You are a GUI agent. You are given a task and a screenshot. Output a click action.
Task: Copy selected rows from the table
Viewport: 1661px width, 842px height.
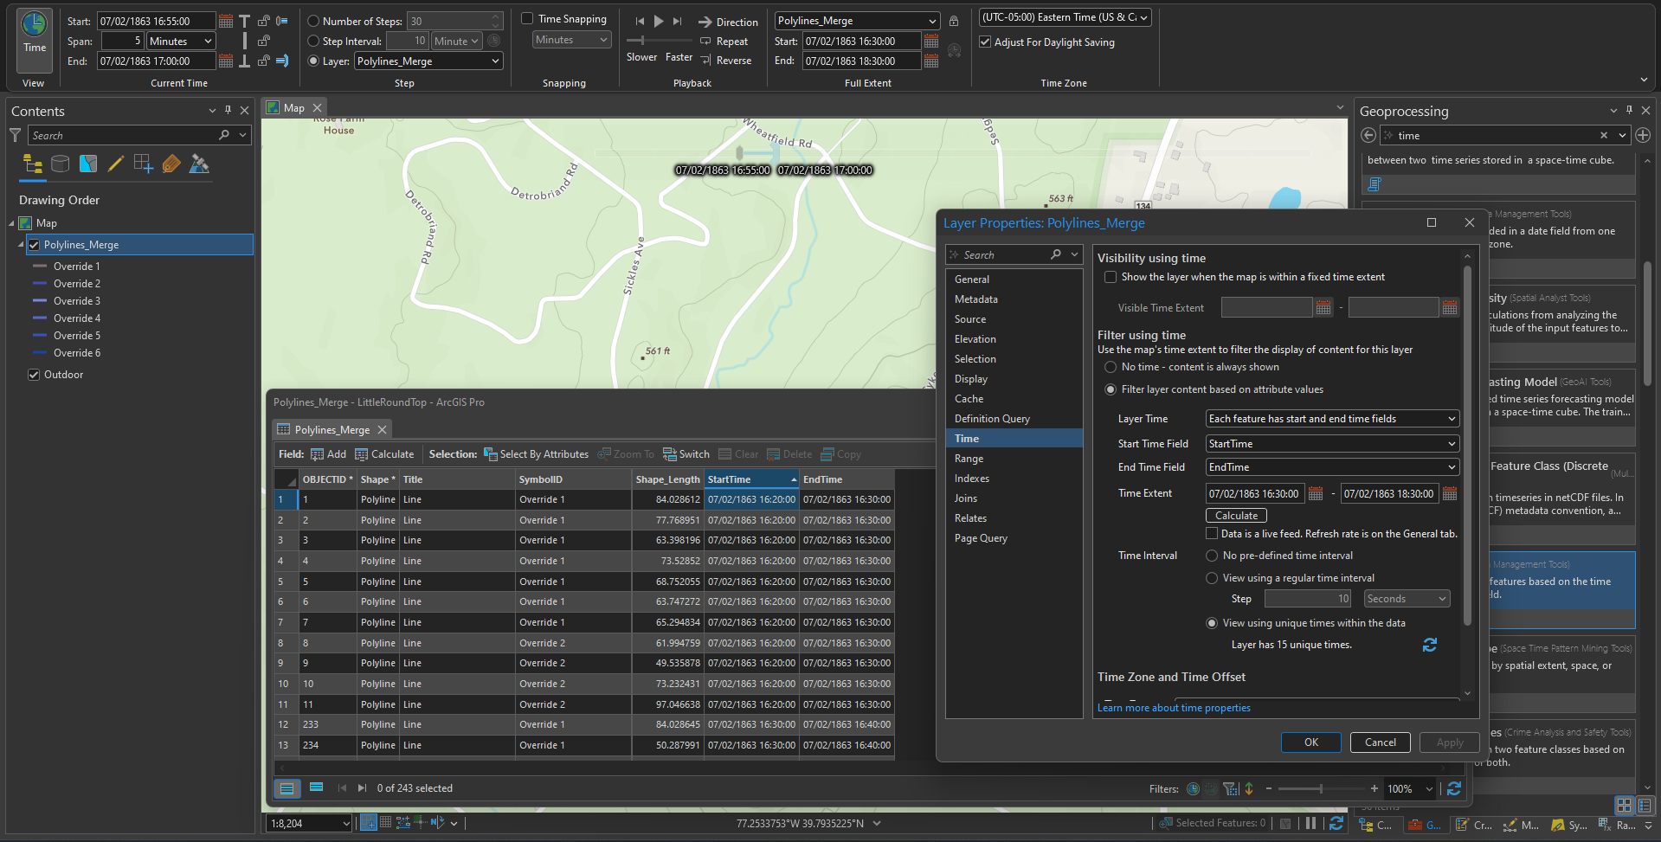click(840, 453)
